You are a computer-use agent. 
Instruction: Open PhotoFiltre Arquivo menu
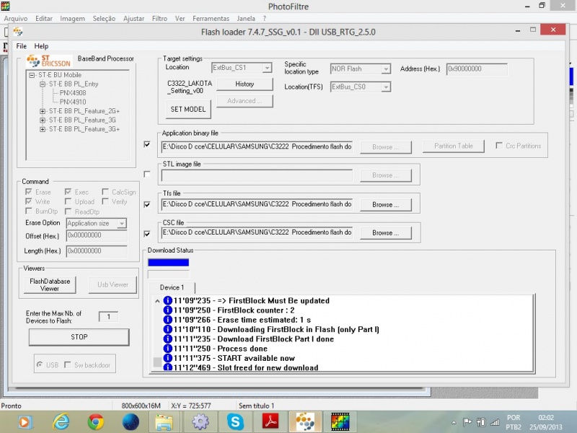[15, 19]
